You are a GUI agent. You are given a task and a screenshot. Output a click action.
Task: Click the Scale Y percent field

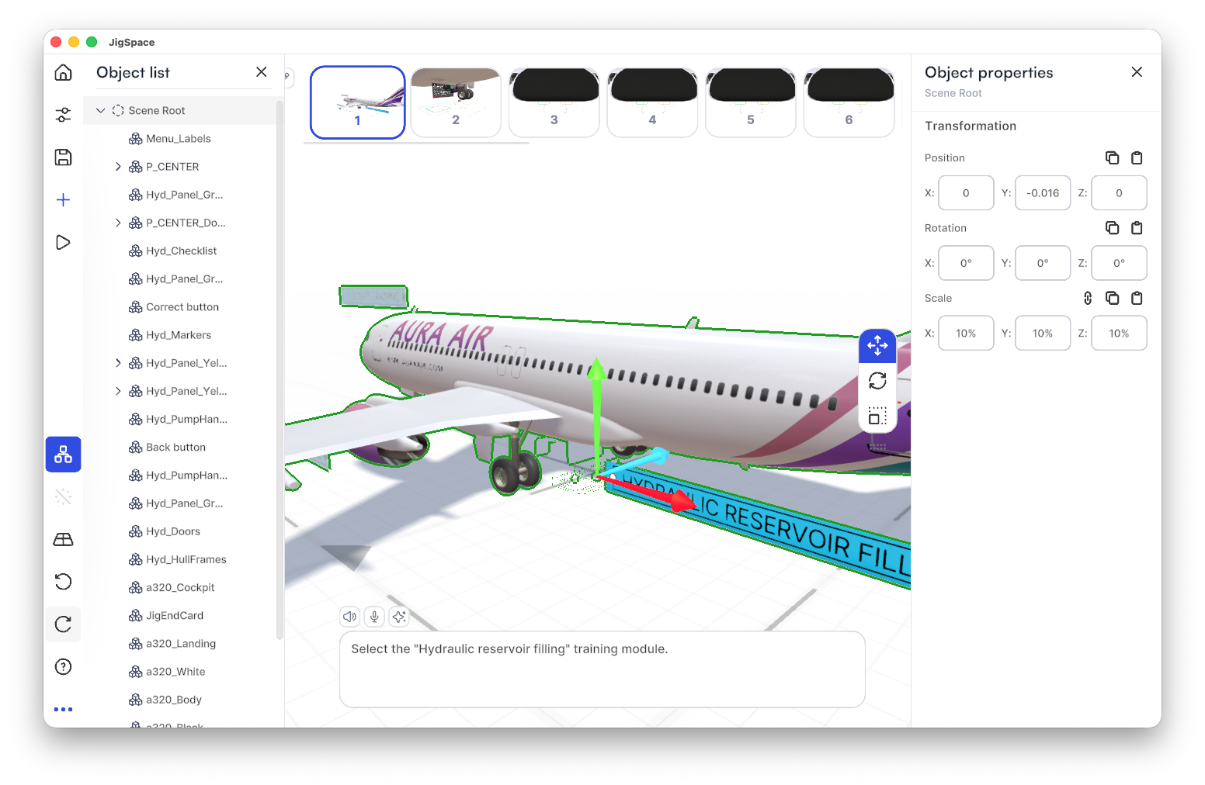coord(1043,334)
